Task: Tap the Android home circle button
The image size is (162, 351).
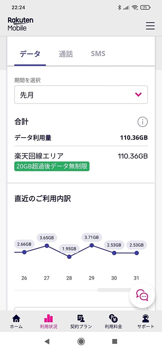Action: click(x=81, y=342)
